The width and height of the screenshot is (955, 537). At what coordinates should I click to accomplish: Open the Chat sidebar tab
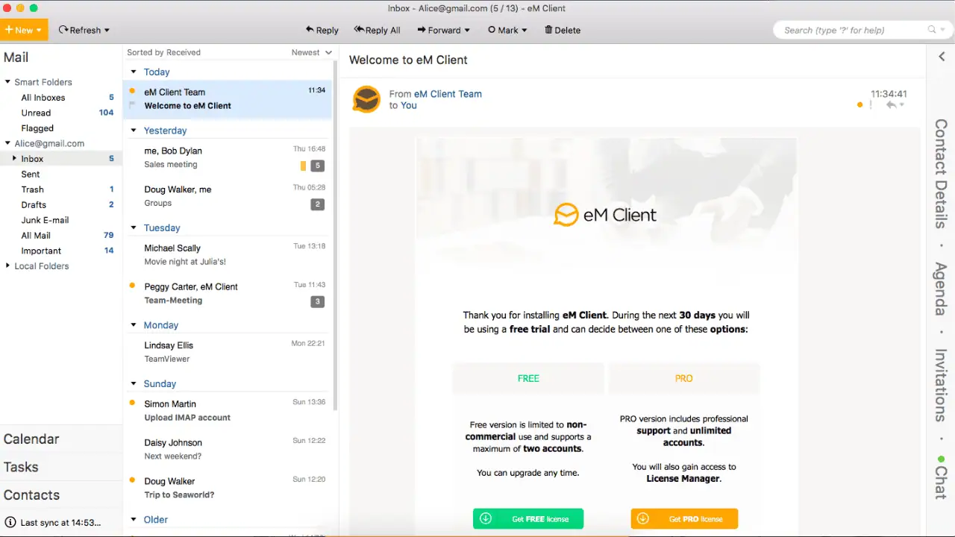(x=942, y=483)
